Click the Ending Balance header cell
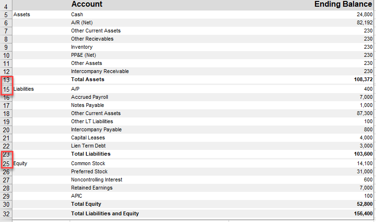Image resolution: width=376 pixels, height=222 pixels. (343, 4)
